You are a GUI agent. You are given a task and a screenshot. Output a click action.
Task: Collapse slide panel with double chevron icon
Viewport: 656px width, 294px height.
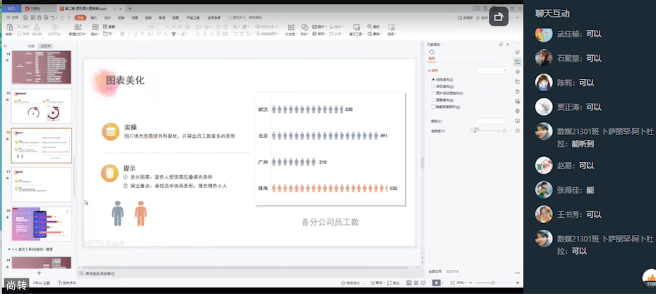[x=5, y=46]
